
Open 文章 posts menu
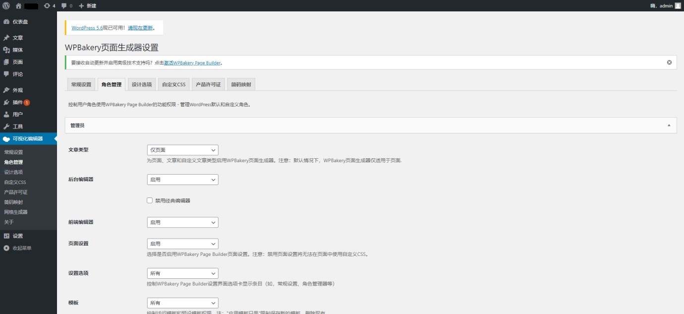pyautogui.click(x=28, y=38)
